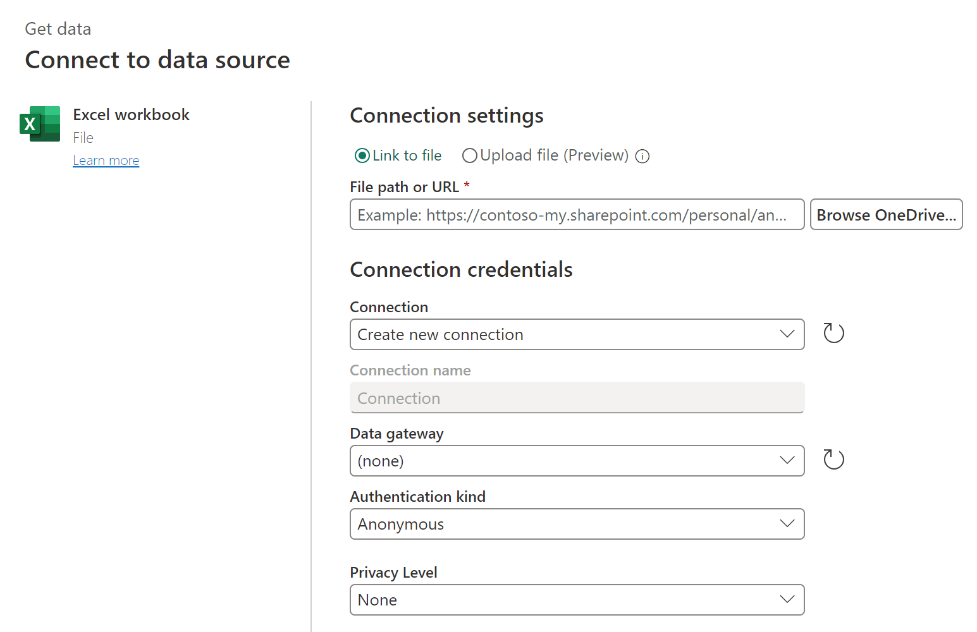Click the Connection dropdown chevron
The width and height of the screenshot is (977, 632).
[x=787, y=334]
